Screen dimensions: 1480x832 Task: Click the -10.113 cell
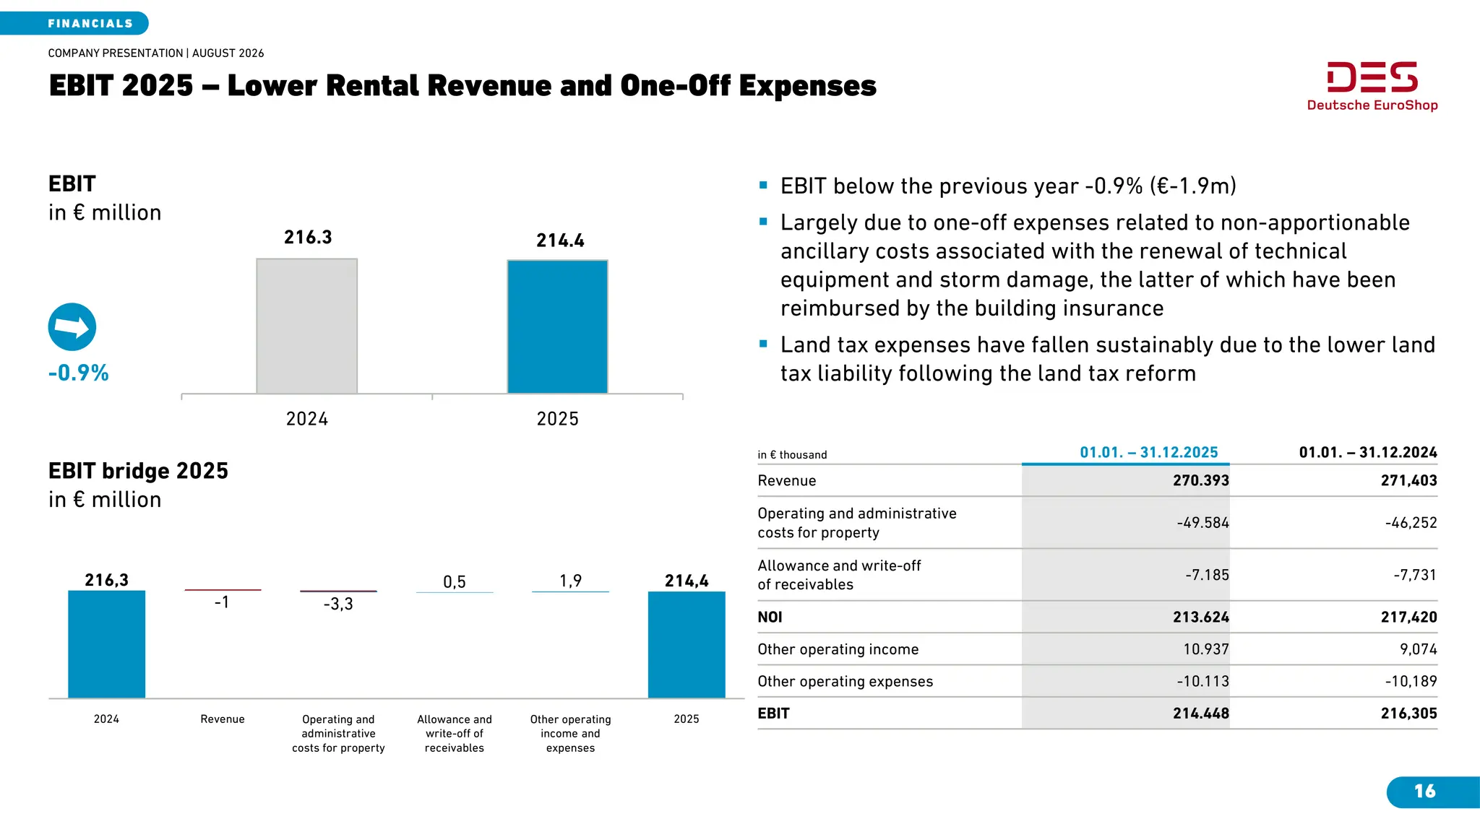[x=1202, y=682]
